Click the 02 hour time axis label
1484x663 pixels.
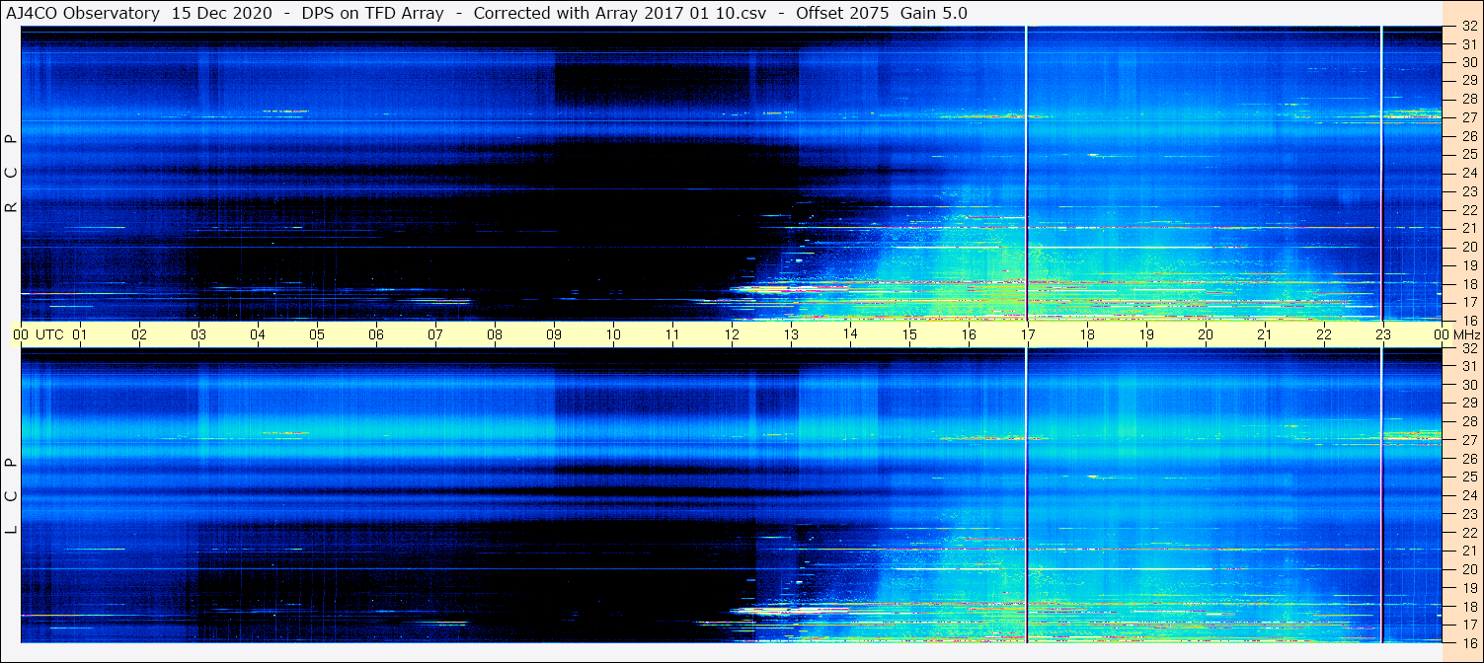pos(139,334)
